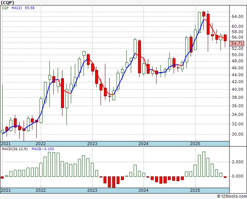Click the 40.00 price axis label

[x=237, y=89]
